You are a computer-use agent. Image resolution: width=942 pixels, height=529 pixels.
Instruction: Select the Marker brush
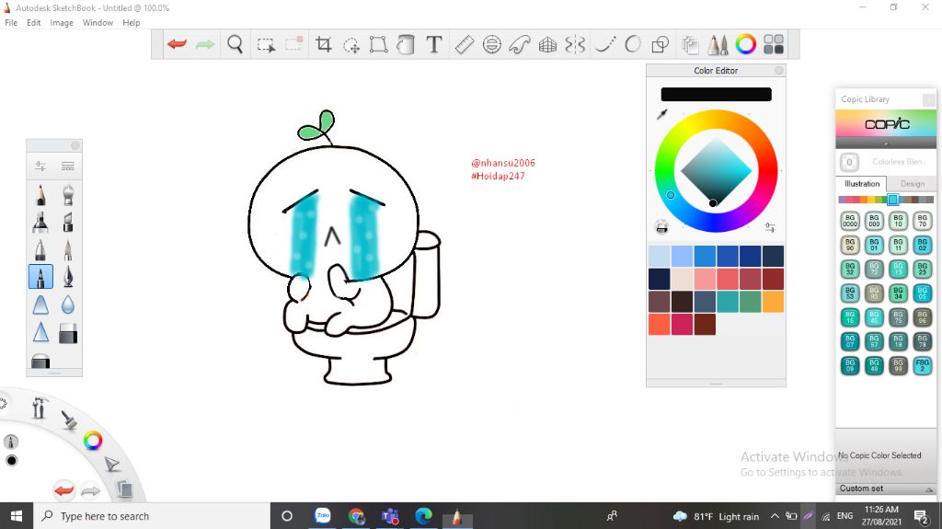(x=40, y=222)
